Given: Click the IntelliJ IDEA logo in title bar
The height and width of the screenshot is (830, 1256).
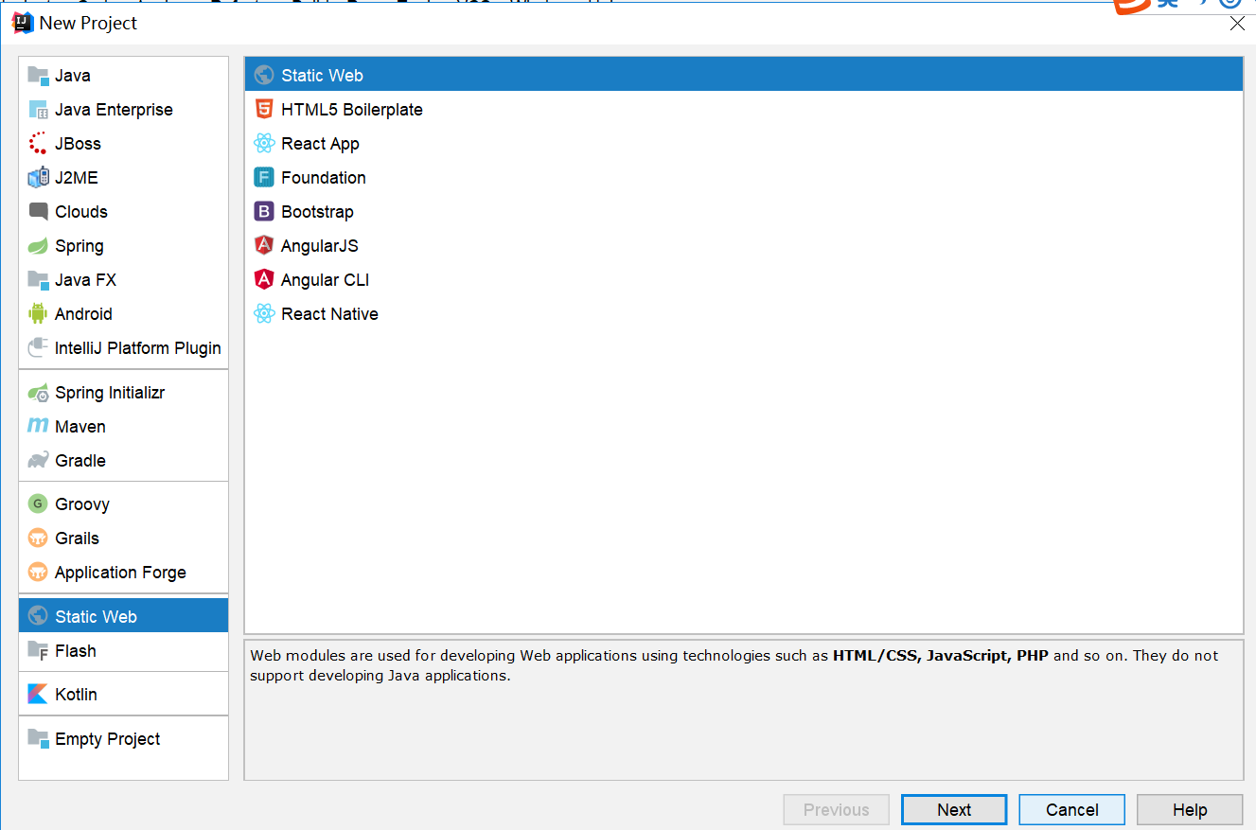Looking at the screenshot, I should 23,23.
